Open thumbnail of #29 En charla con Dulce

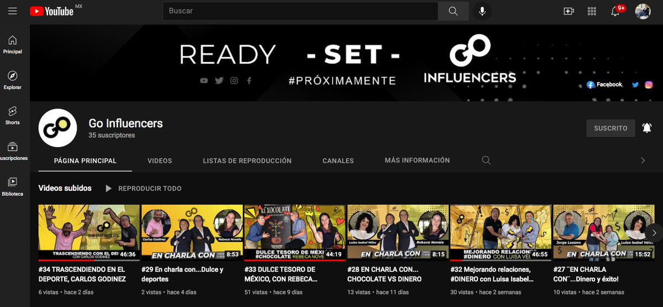(x=192, y=233)
